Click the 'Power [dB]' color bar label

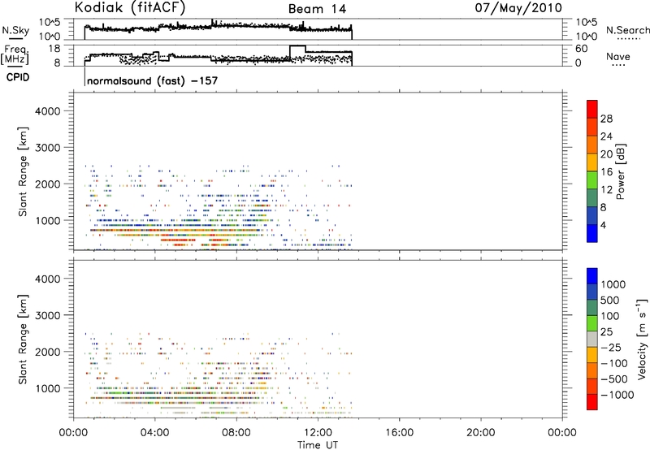click(x=620, y=171)
